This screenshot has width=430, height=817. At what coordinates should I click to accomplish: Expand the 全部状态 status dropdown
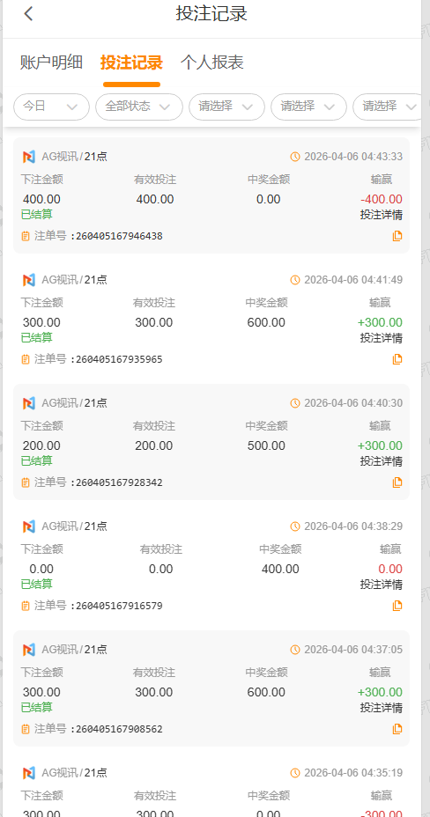pos(139,107)
